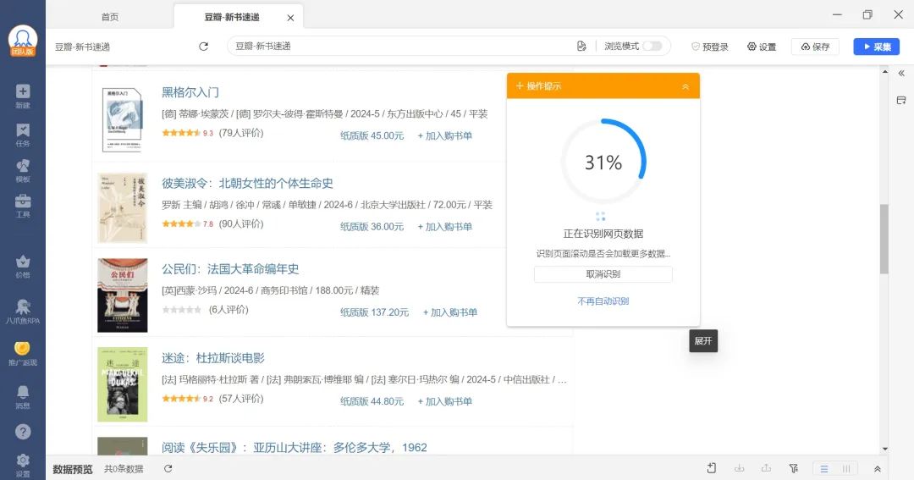Select the 豆瓣-新书速递 tab

[x=232, y=18]
